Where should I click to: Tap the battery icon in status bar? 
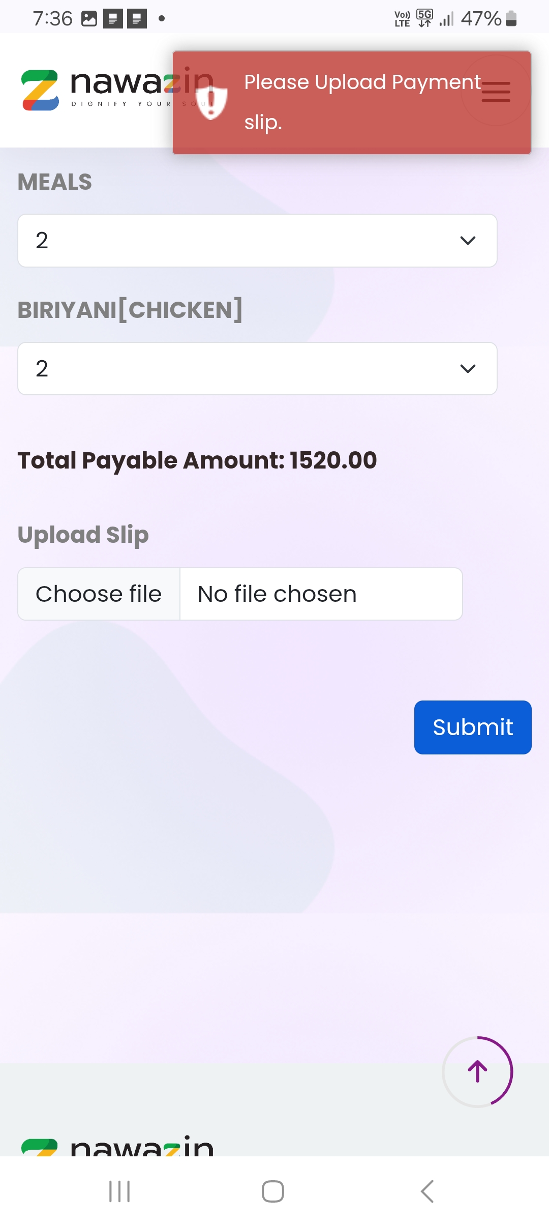tap(511, 19)
